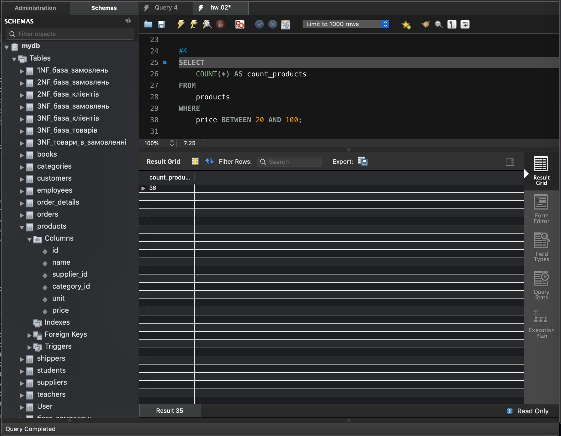Save script with floppy disk icon
This screenshot has height=436, width=561.
tap(161, 24)
